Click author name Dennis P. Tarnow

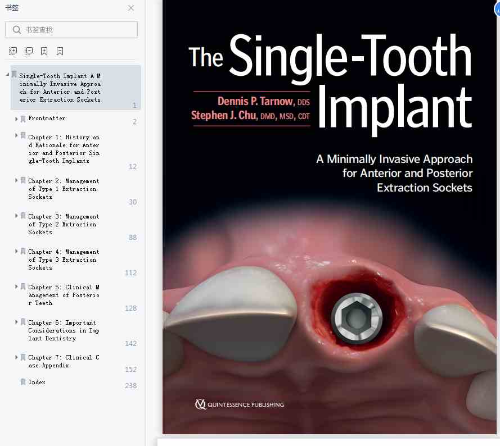point(256,101)
